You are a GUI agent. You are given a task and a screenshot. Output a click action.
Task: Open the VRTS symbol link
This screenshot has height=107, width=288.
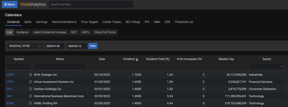click(10, 82)
